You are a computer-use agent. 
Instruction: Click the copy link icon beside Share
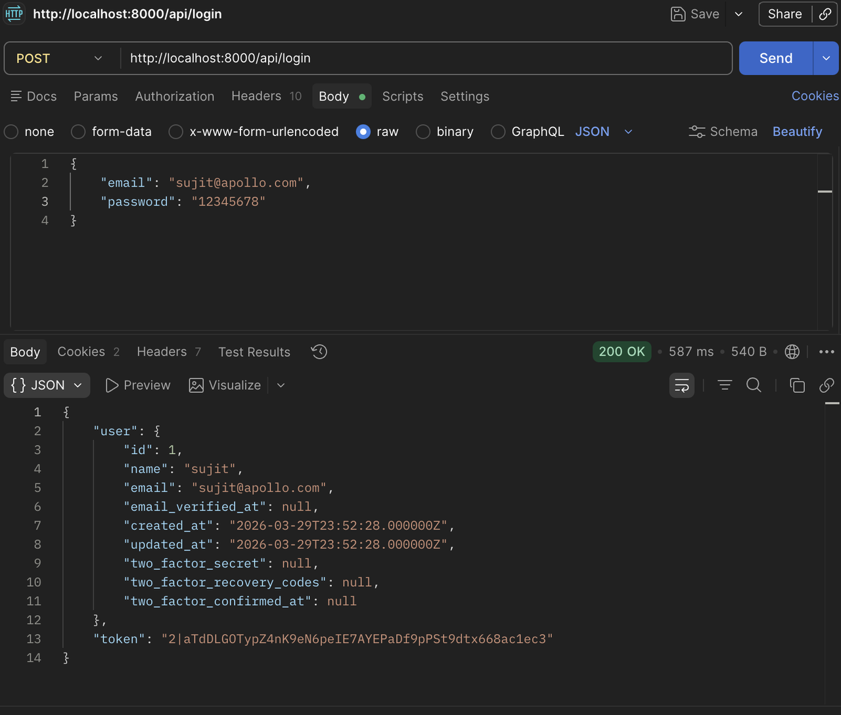click(x=825, y=14)
